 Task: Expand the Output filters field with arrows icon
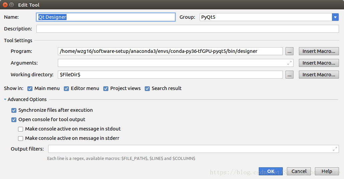tap(335, 149)
